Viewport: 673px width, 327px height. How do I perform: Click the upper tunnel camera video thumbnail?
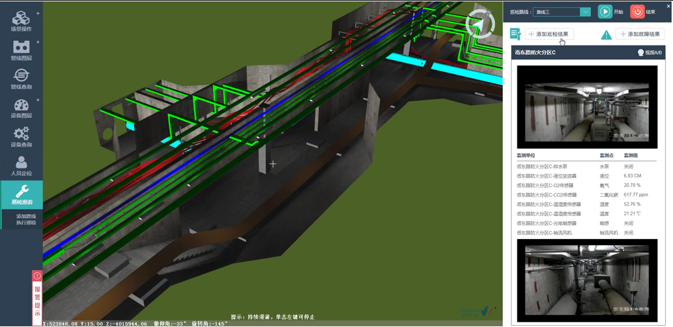click(x=587, y=106)
